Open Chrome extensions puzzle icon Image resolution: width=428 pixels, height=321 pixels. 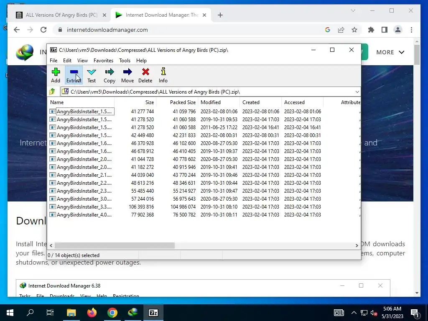coord(371,30)
